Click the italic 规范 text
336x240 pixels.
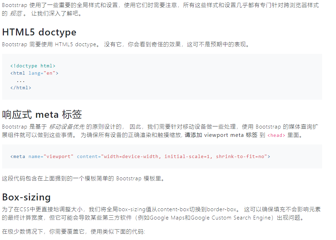coord(16,14)
